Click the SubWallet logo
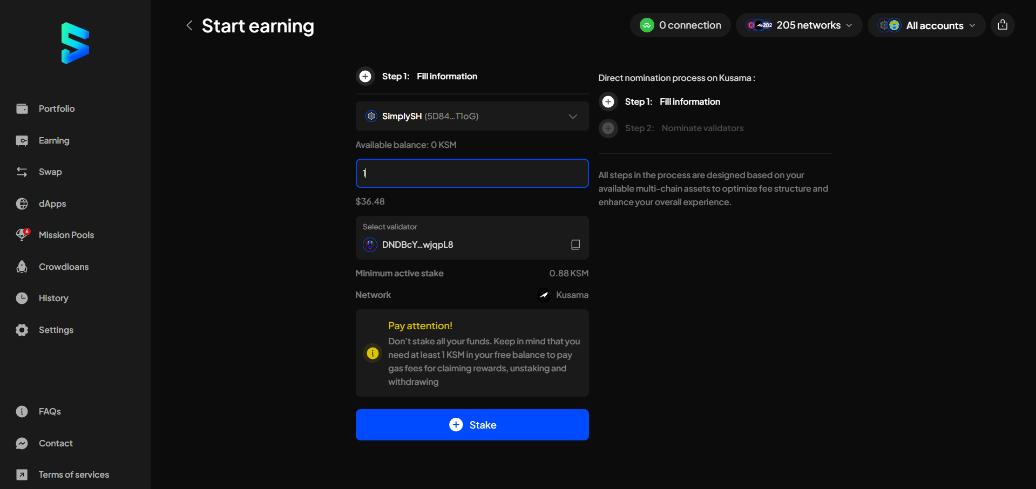 [x=75, y=43]
